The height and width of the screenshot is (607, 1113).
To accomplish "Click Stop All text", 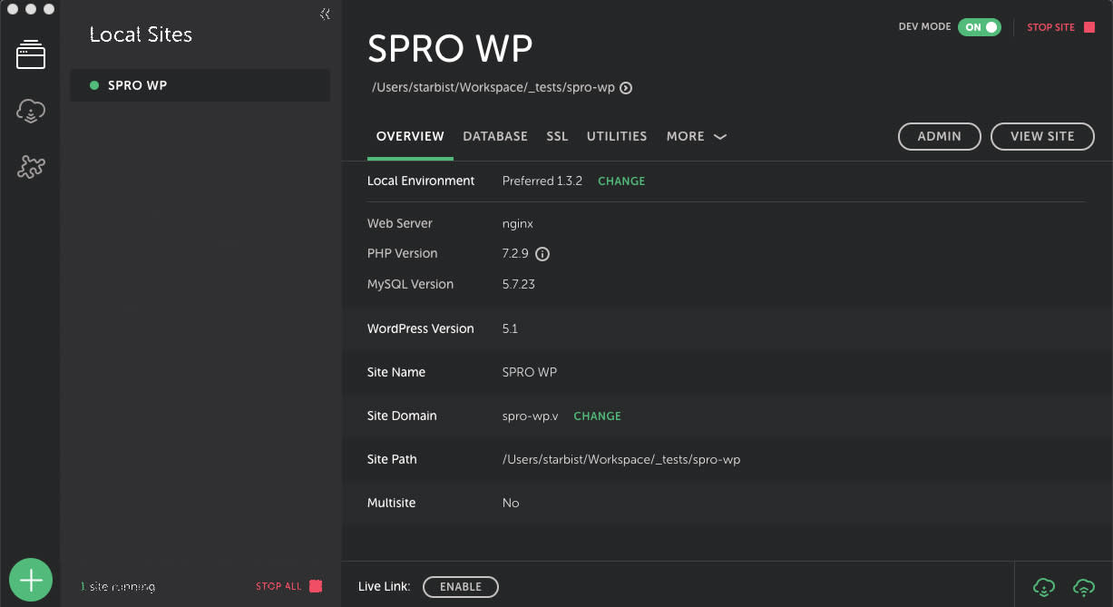I will (x=278, y=586).
